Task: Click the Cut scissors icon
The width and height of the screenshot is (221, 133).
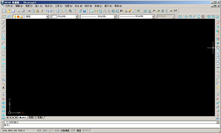Action: click(x=29, y=11)
